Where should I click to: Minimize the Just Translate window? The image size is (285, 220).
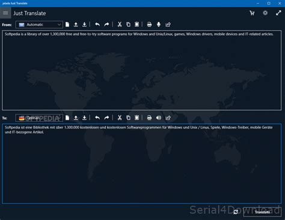pyautogui.click(x=258, y=4)
